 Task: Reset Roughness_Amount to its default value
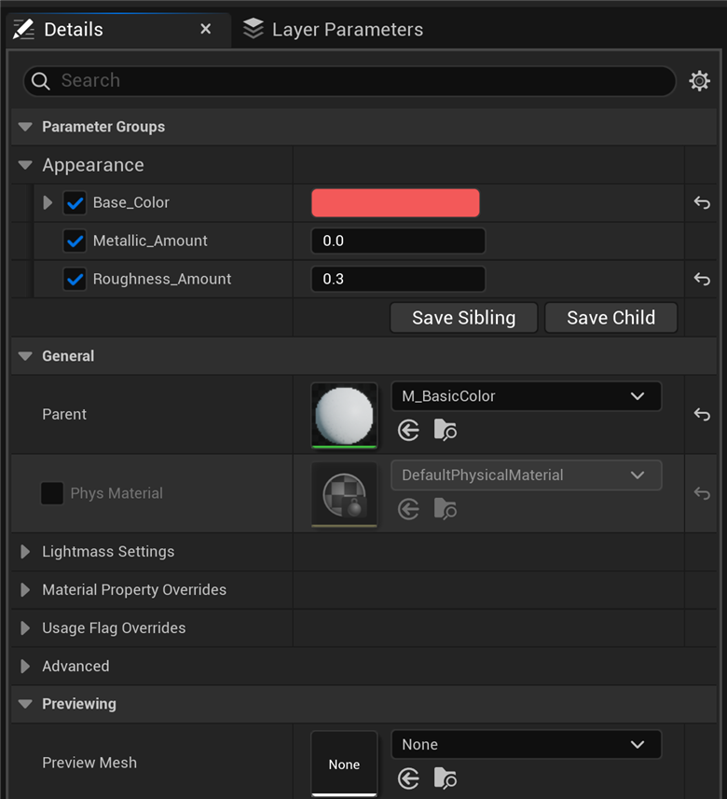[702, 280]
